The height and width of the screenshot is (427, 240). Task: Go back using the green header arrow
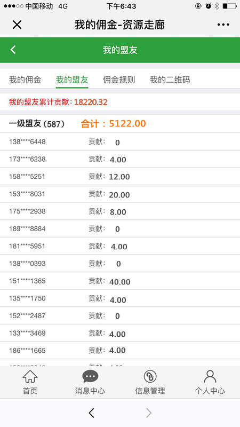(13, 50)
